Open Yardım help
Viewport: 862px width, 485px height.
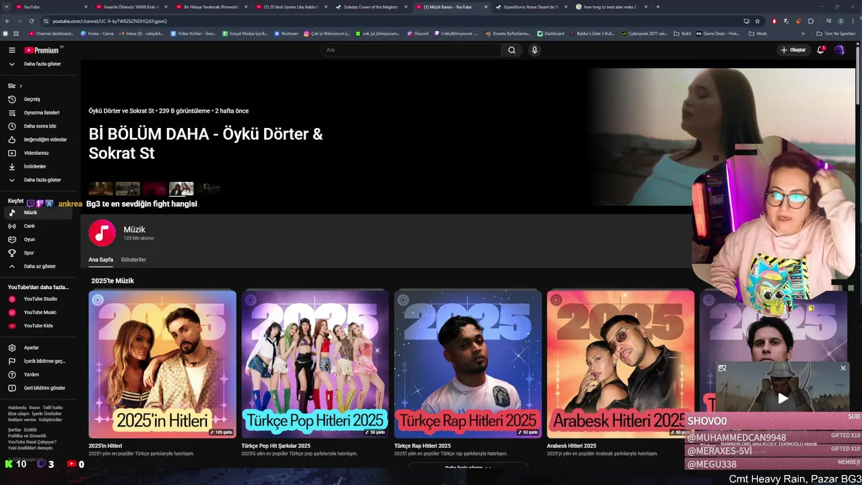click(x=39, y=375)
